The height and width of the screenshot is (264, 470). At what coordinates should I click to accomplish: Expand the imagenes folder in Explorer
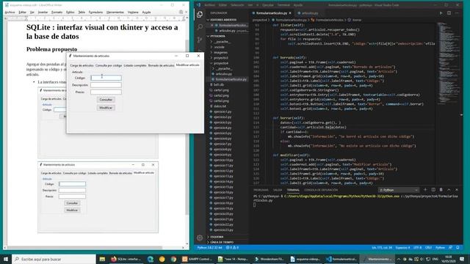tap(221, 52)
